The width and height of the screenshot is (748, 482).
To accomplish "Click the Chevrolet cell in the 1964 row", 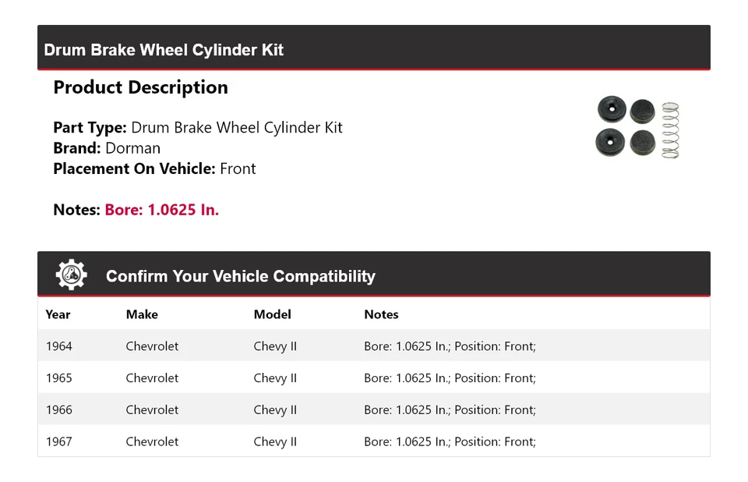I will [152, 346].
